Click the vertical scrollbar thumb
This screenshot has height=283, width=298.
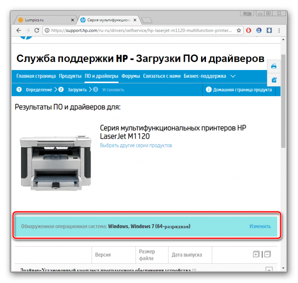[x=283, y=101]
